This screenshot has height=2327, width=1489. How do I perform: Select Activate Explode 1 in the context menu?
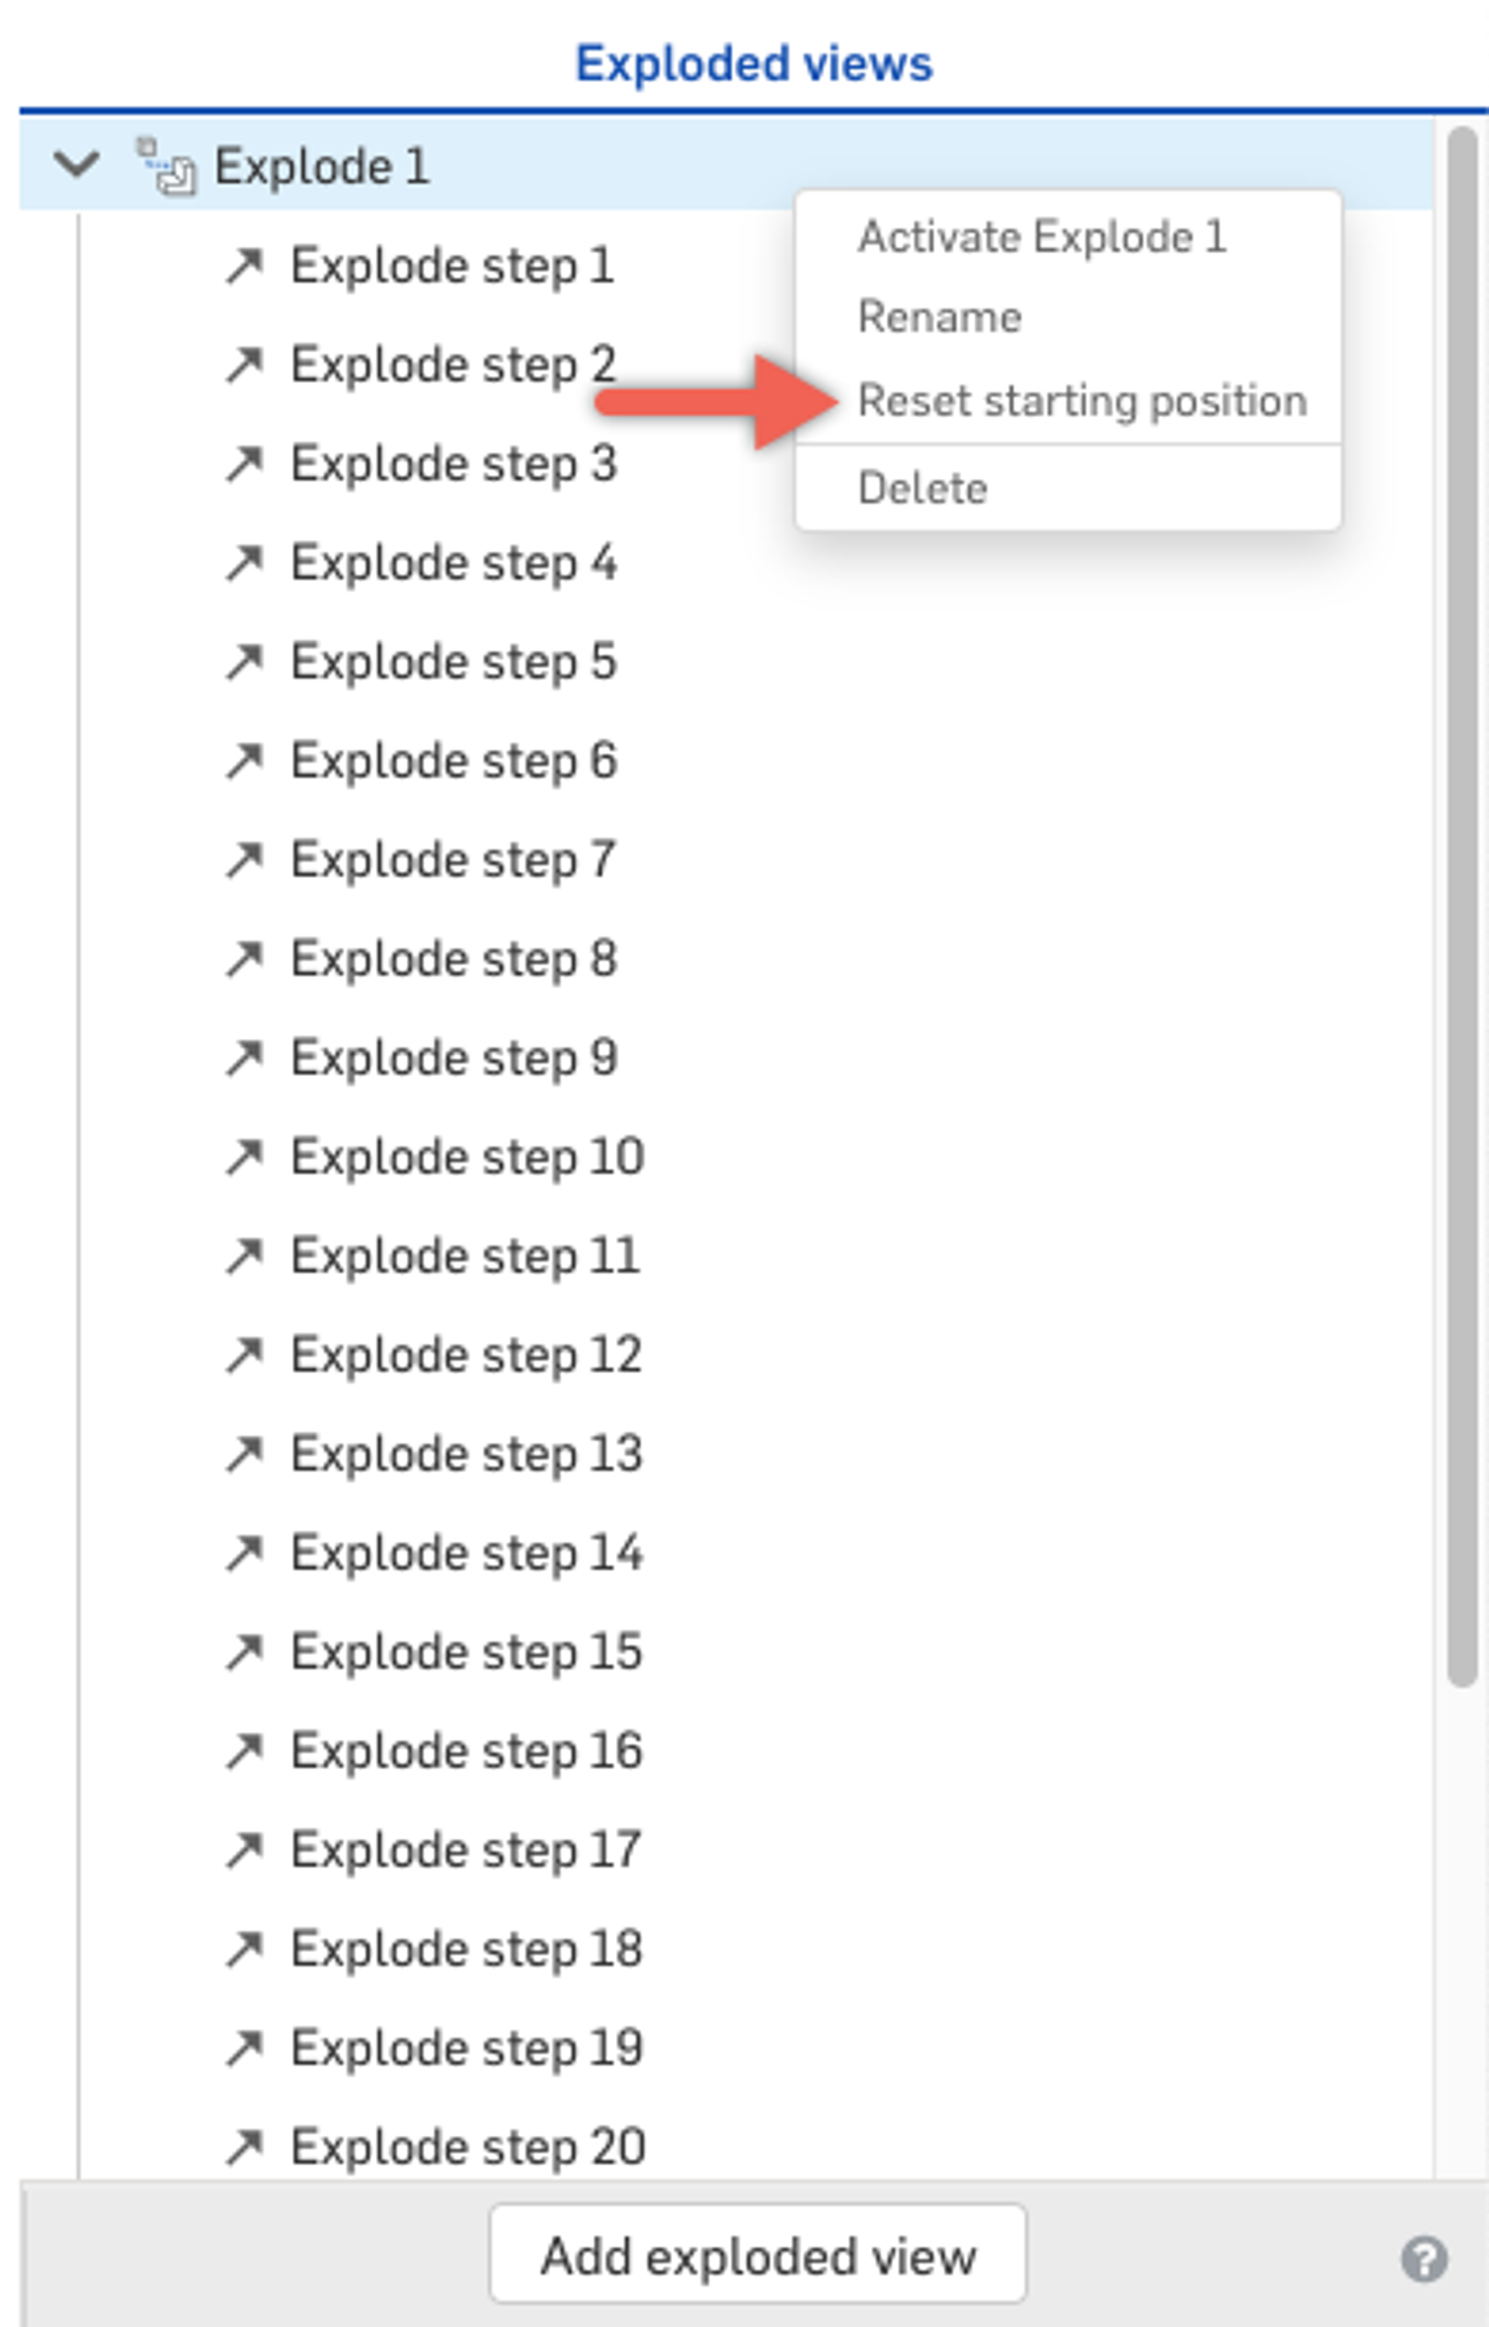[1043, 235]
